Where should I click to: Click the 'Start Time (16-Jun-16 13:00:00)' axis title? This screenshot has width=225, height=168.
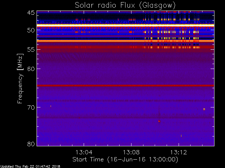[125, 160]
